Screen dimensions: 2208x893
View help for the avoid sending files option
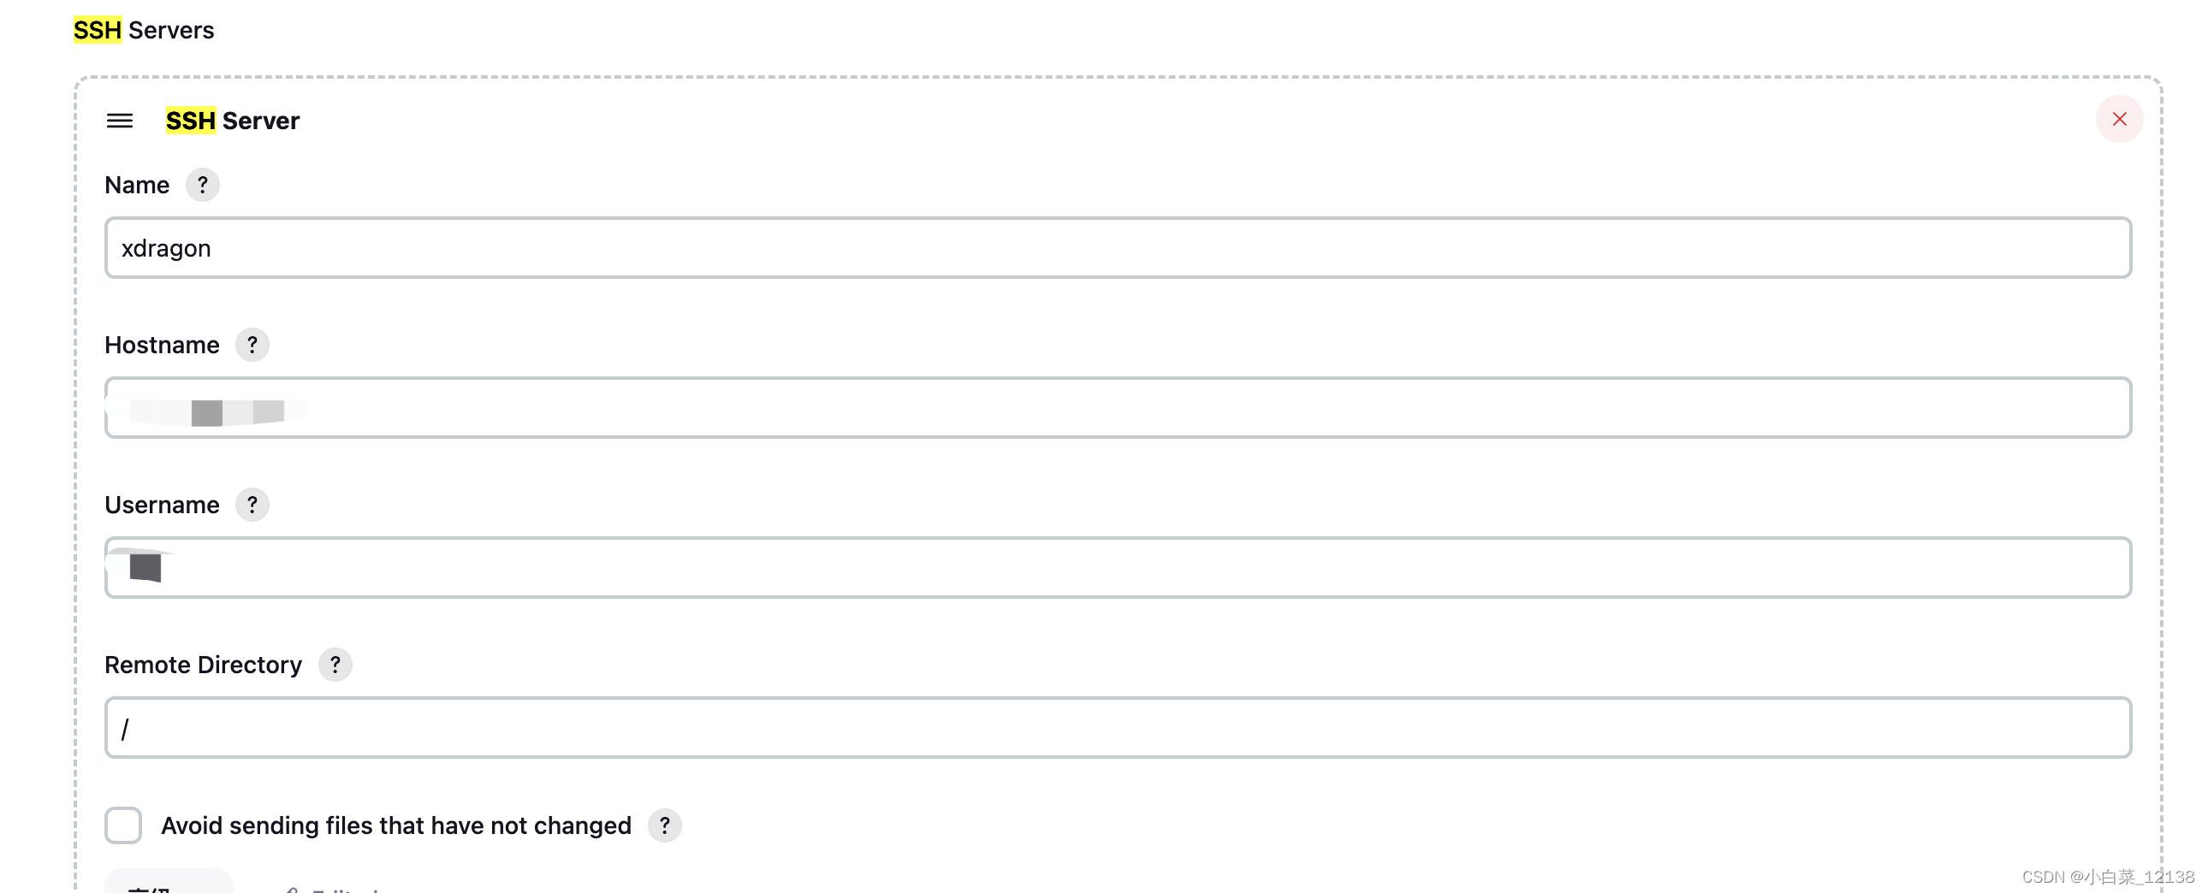664,825
